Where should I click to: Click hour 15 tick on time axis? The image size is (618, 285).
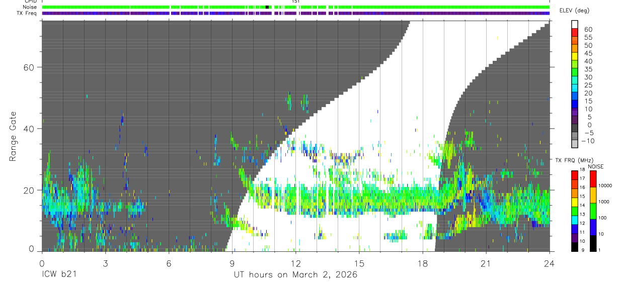[359, 263]
